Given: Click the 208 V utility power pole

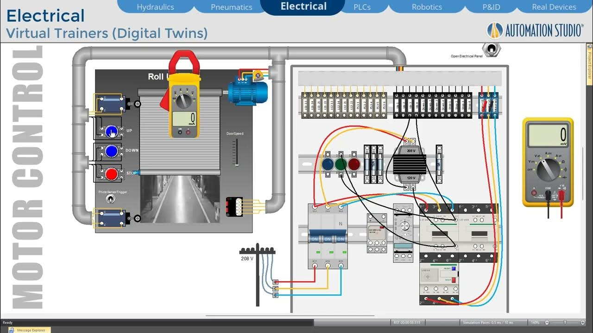Looking at the screenshot, I should tap(258, 275).
